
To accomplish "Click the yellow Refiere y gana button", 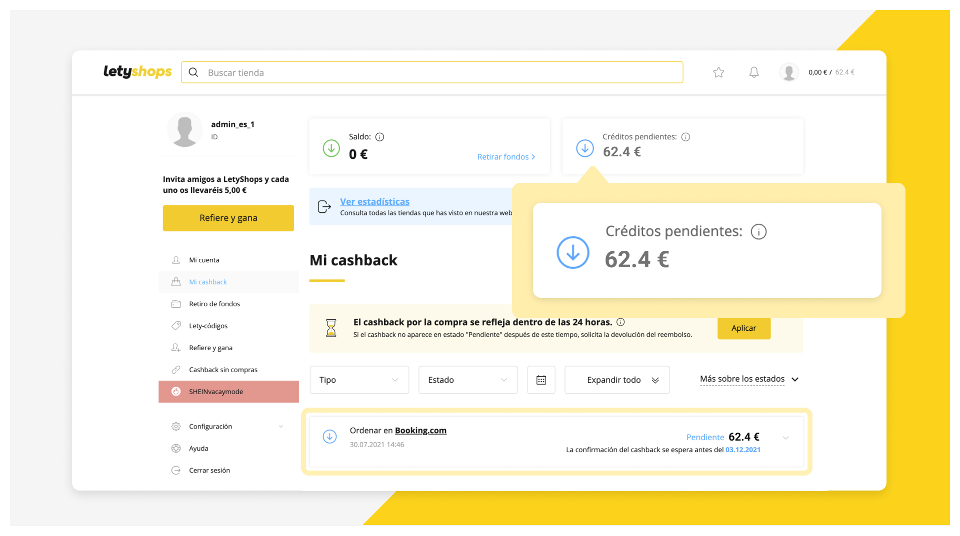I will tap(228, 218).
